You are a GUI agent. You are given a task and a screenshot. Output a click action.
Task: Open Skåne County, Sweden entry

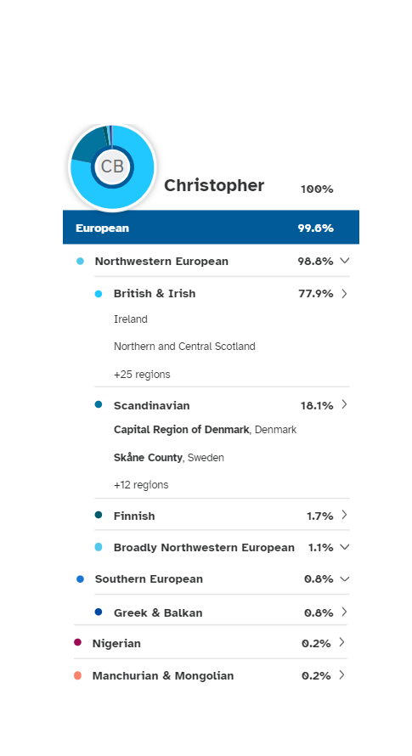[169, 458]
